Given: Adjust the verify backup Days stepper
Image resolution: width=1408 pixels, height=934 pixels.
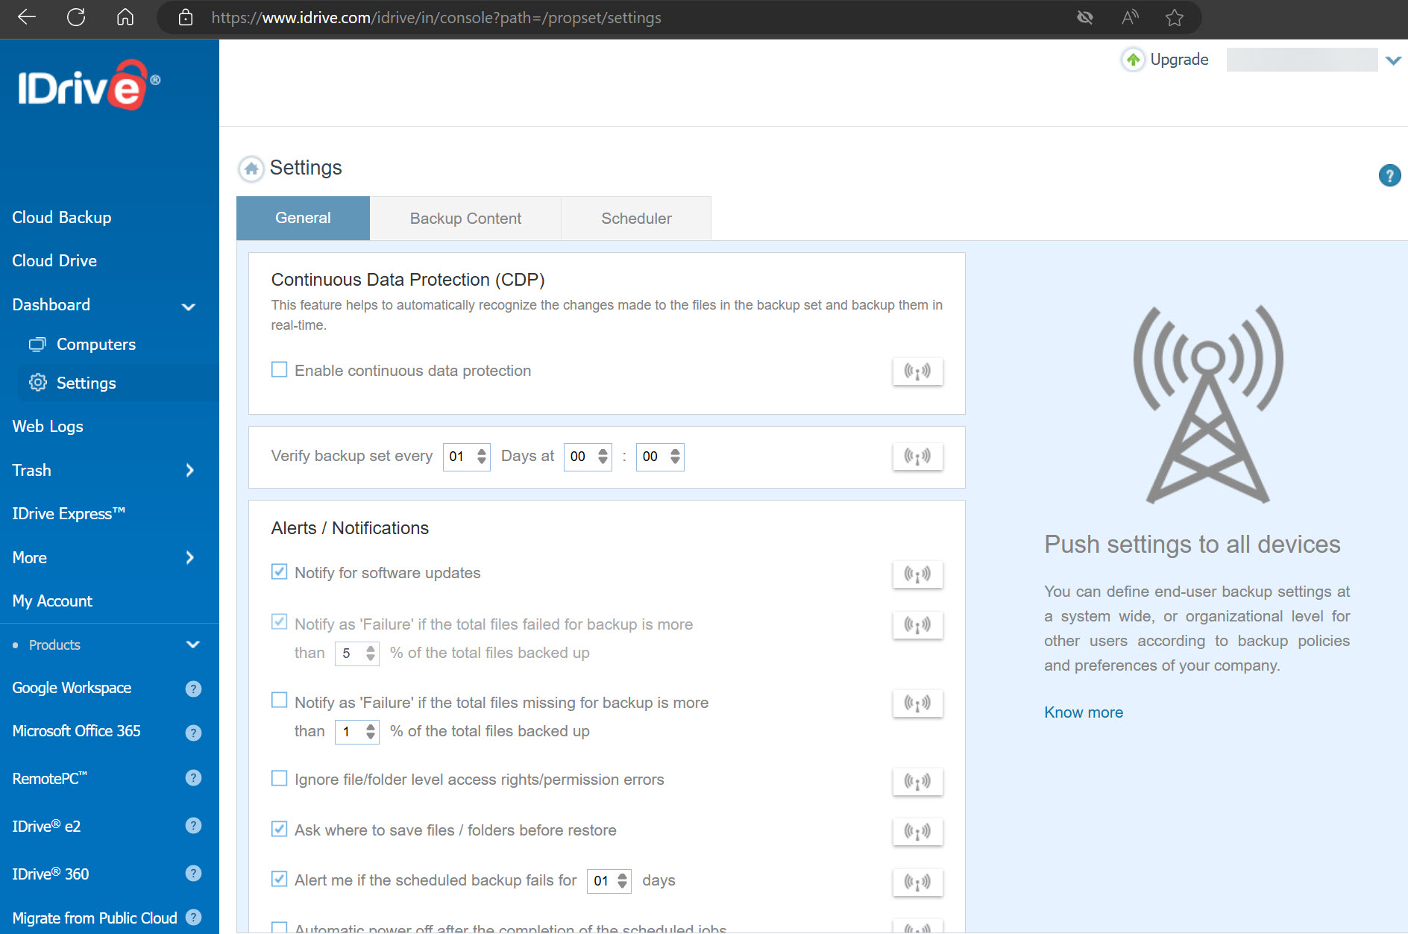Looking at the screenshot, I should 482,457.
